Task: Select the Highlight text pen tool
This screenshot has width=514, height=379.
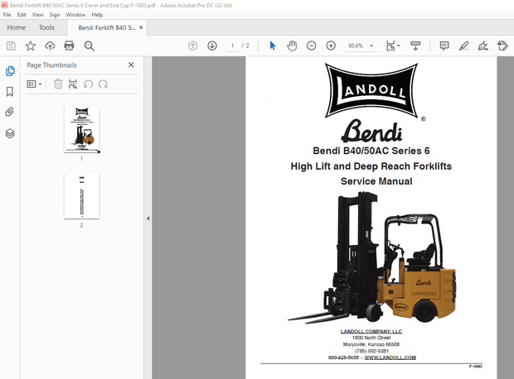Action: [x=464, y=46]
